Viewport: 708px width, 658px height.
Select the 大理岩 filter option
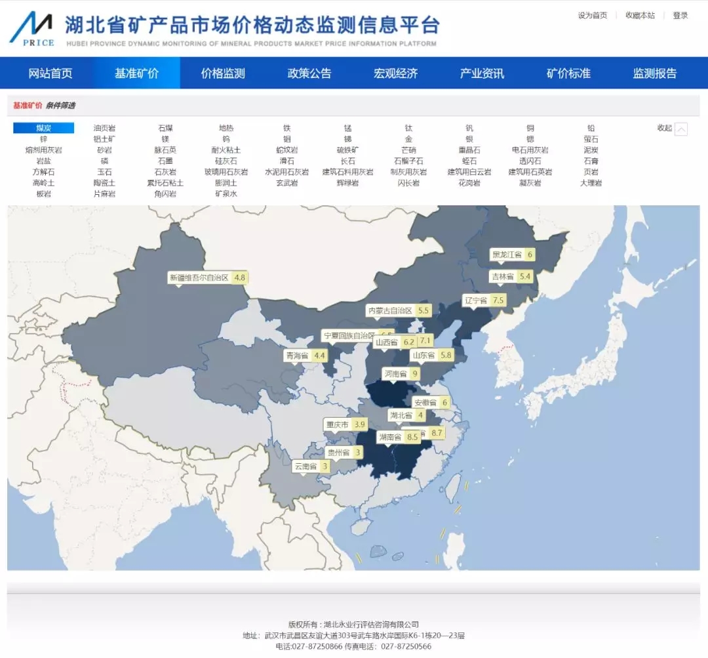pos(591,183)
